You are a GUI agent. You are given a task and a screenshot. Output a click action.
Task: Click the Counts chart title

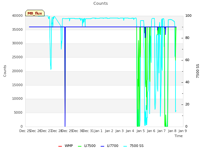pos(101,3)
